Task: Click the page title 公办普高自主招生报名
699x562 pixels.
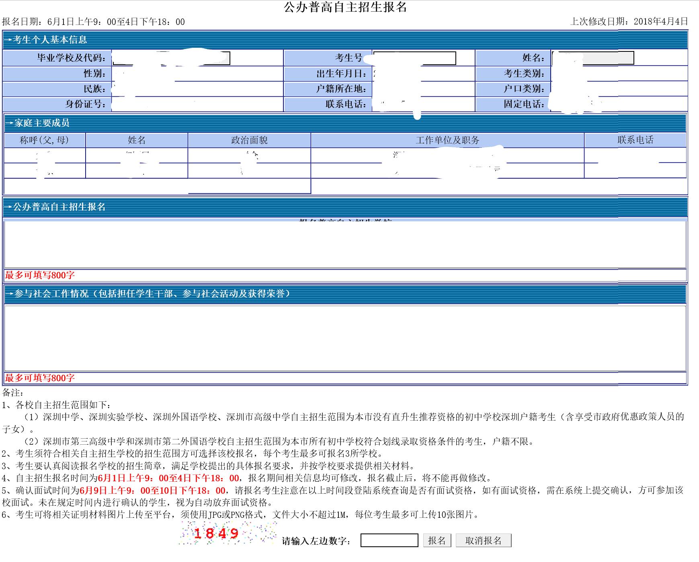Action: pyautogui.click(x=346, y=7)
